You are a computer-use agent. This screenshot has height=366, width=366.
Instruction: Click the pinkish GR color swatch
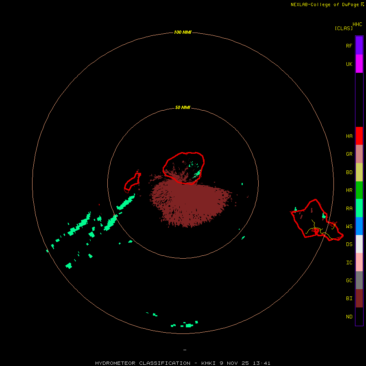pos(359,154)
